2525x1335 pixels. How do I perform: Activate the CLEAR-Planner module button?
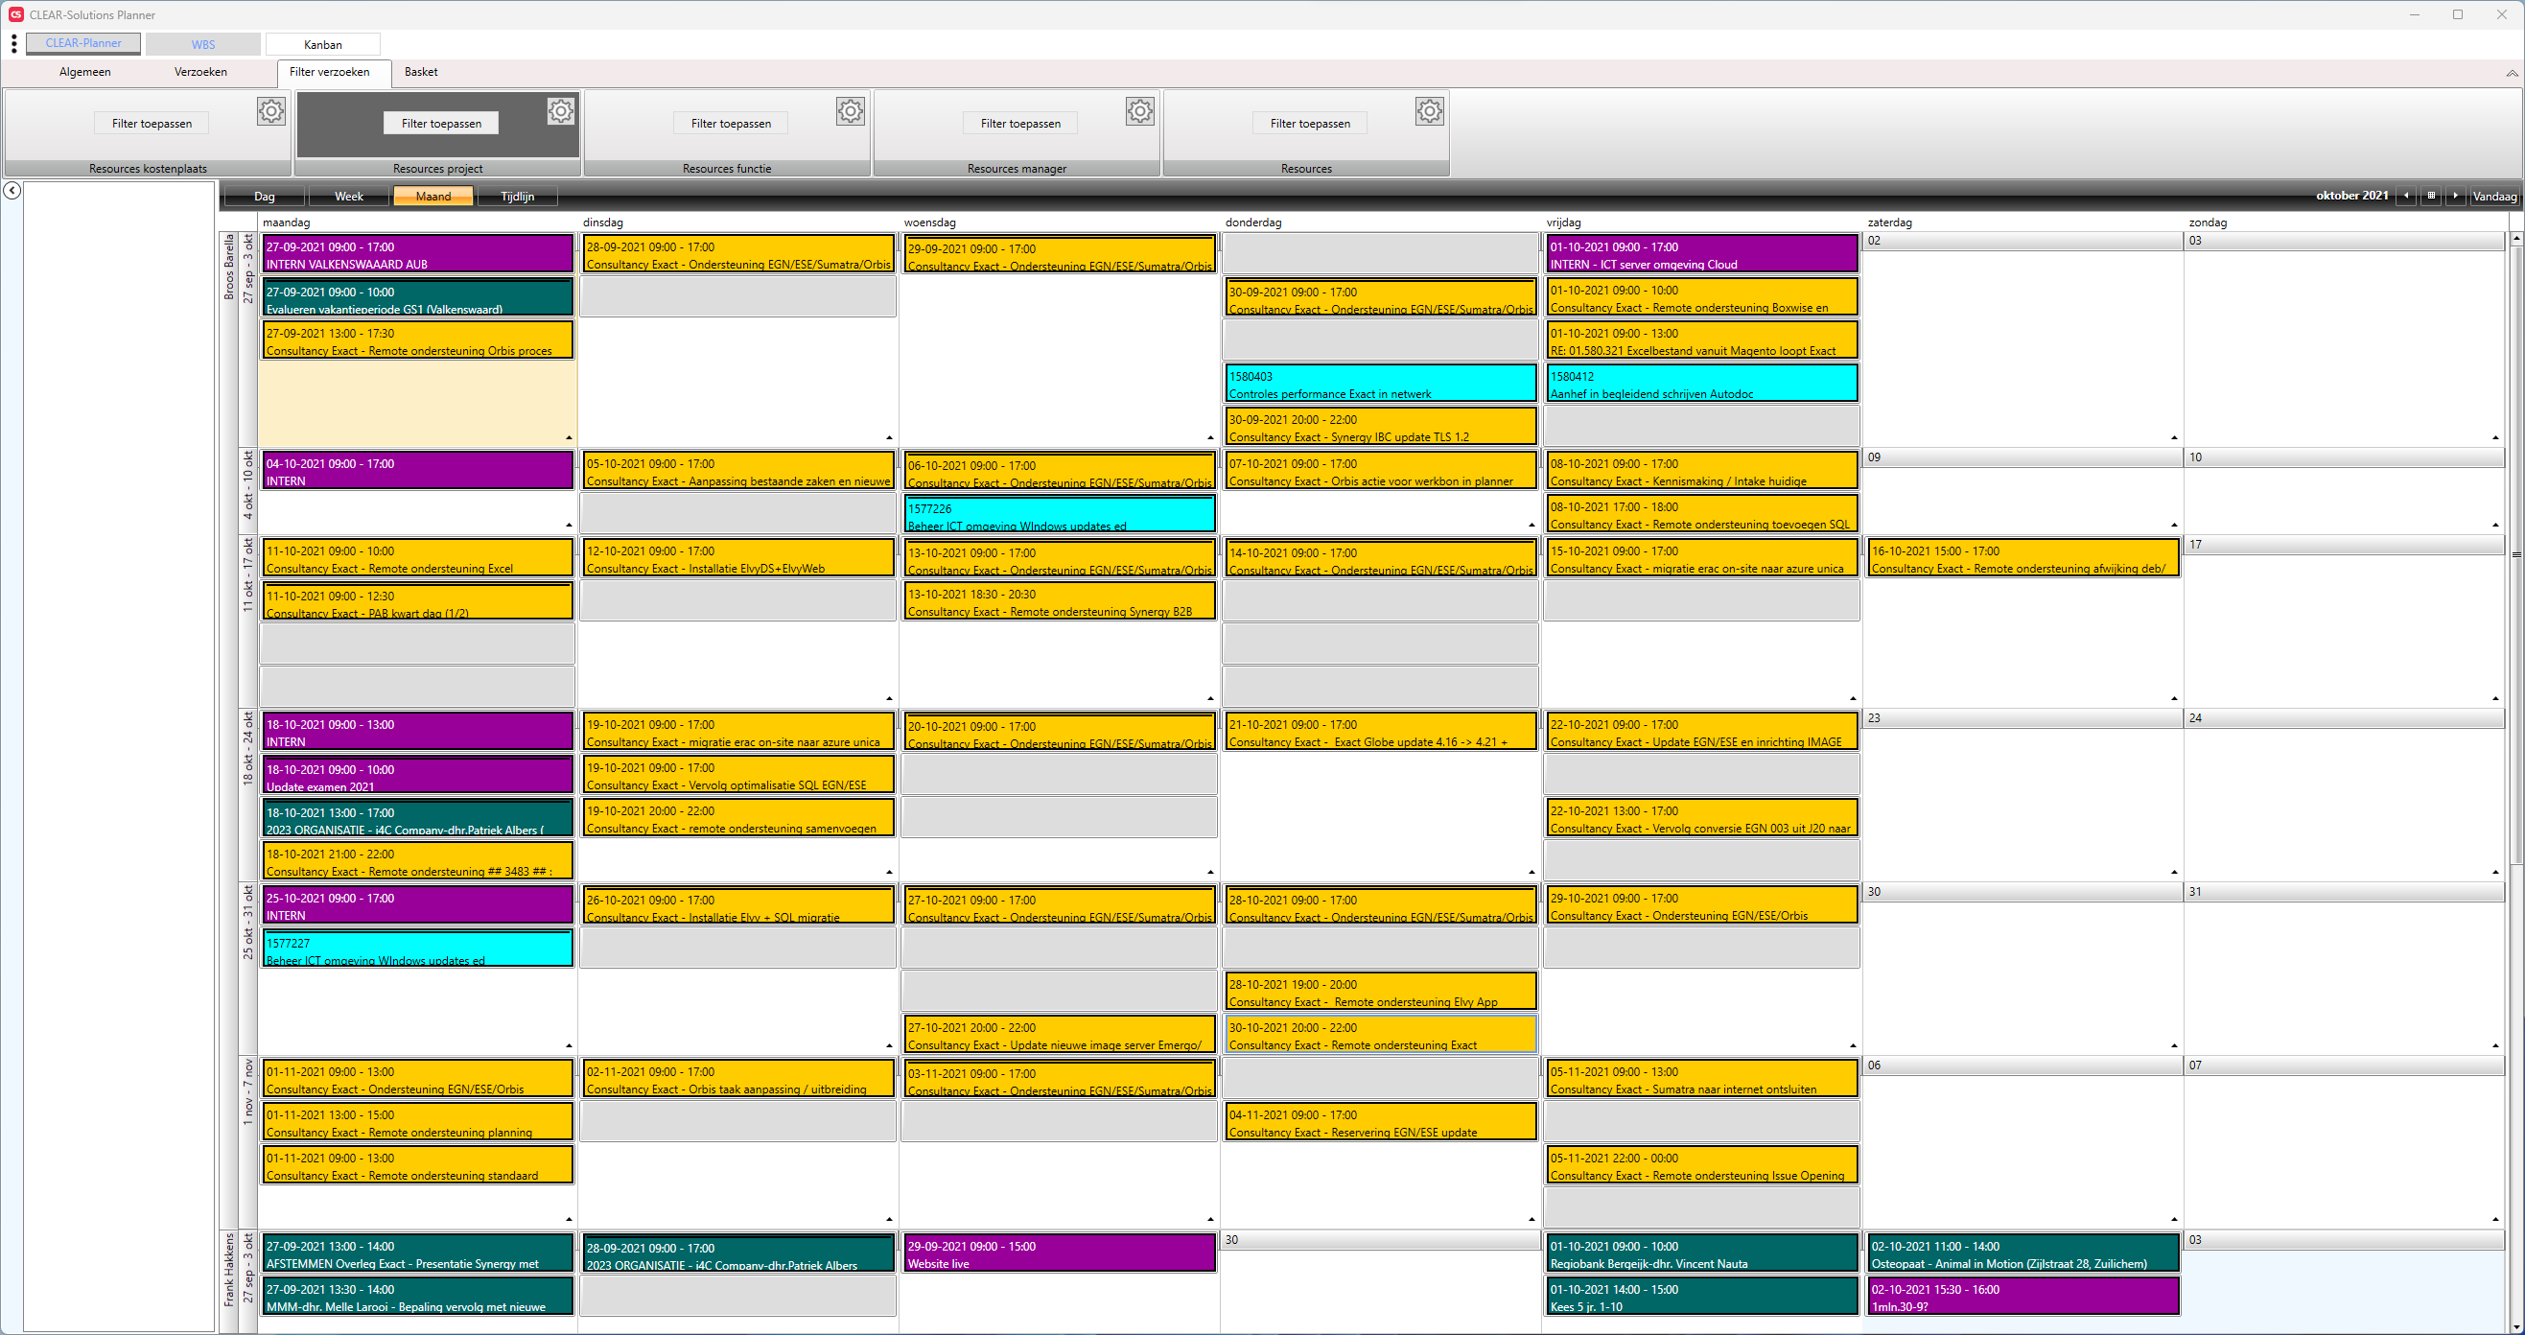coord(83,44)
